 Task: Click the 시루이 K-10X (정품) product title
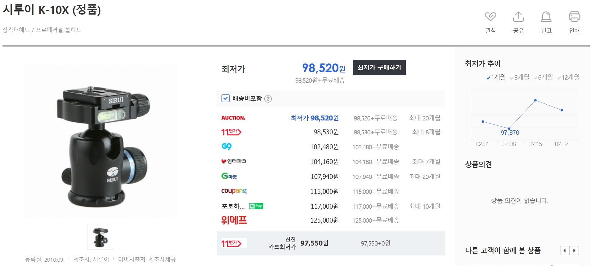(52, 10)
